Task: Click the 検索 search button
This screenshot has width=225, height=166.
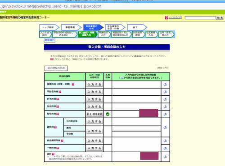Action: click(220, 18)
